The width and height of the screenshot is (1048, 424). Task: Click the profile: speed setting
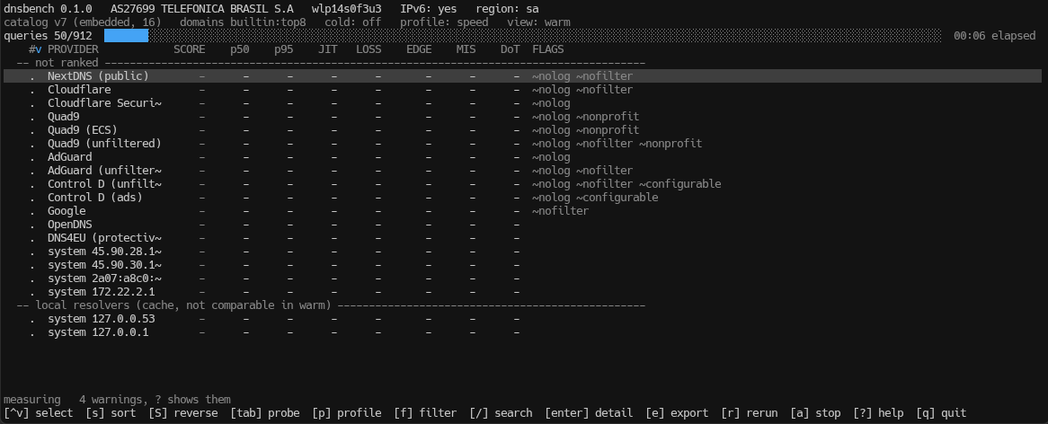(x=445, y=22)
